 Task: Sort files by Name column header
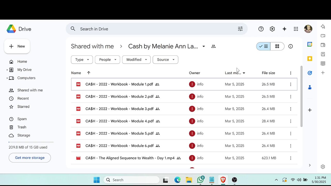(x=76, y=73)
